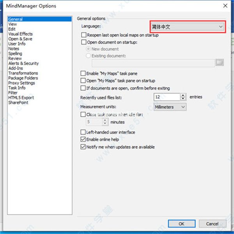Viewport: 234px width, 234px height.
Task: Open SharePoint settings
Action: click(x=18, y=103)
